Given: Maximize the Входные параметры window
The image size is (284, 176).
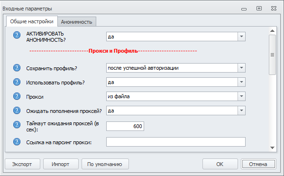Looking at the screenshot, I should pyautogui.click(x=259, y=9).
